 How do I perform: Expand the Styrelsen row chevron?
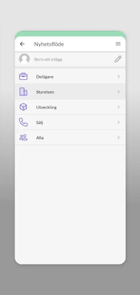[x=119, y=92]
